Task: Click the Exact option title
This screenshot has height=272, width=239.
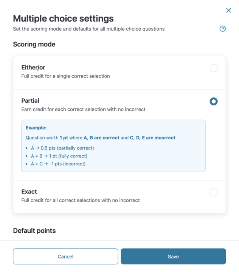Action: click(29, 192)
